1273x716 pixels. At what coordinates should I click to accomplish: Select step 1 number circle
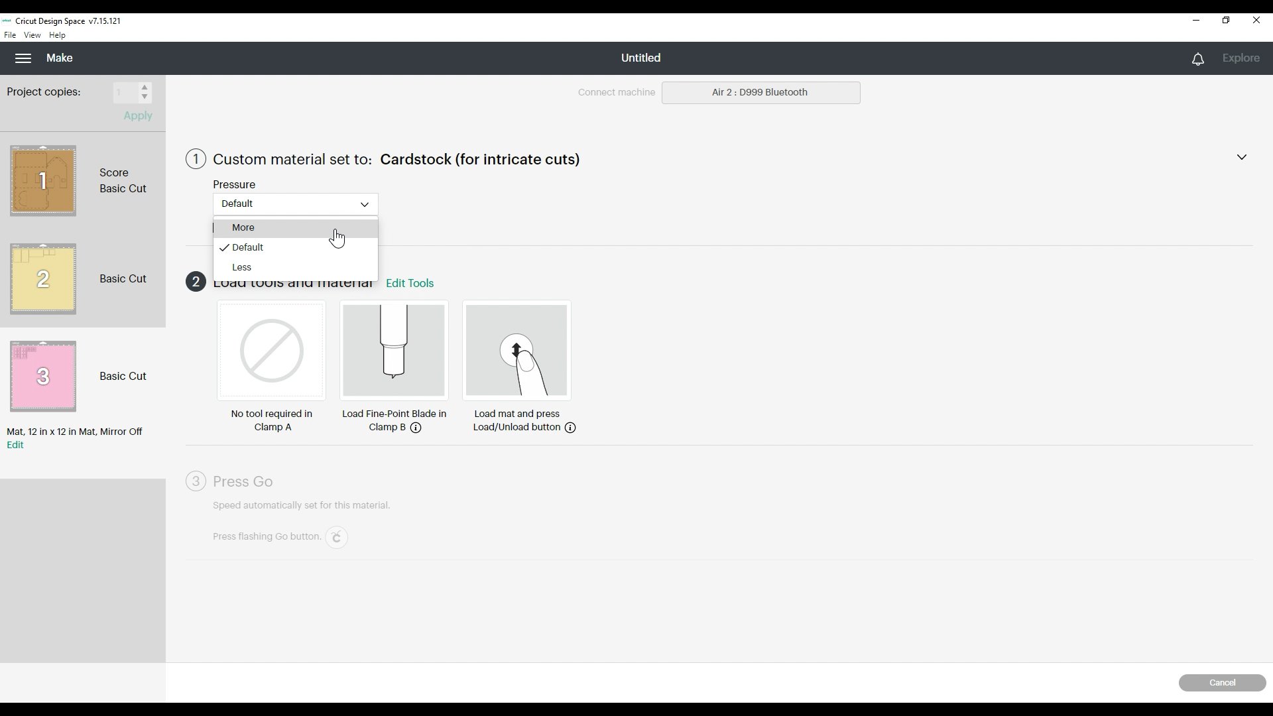196,159
